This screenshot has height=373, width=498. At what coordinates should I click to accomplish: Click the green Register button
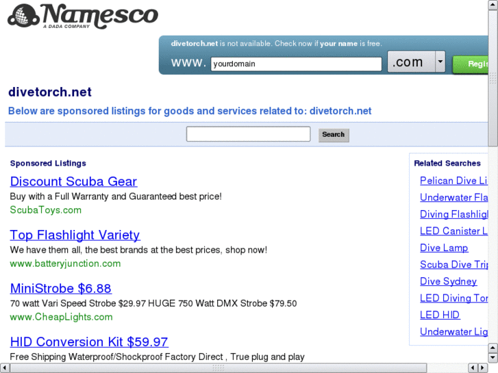pyautogui.click(x=471, y=64)
